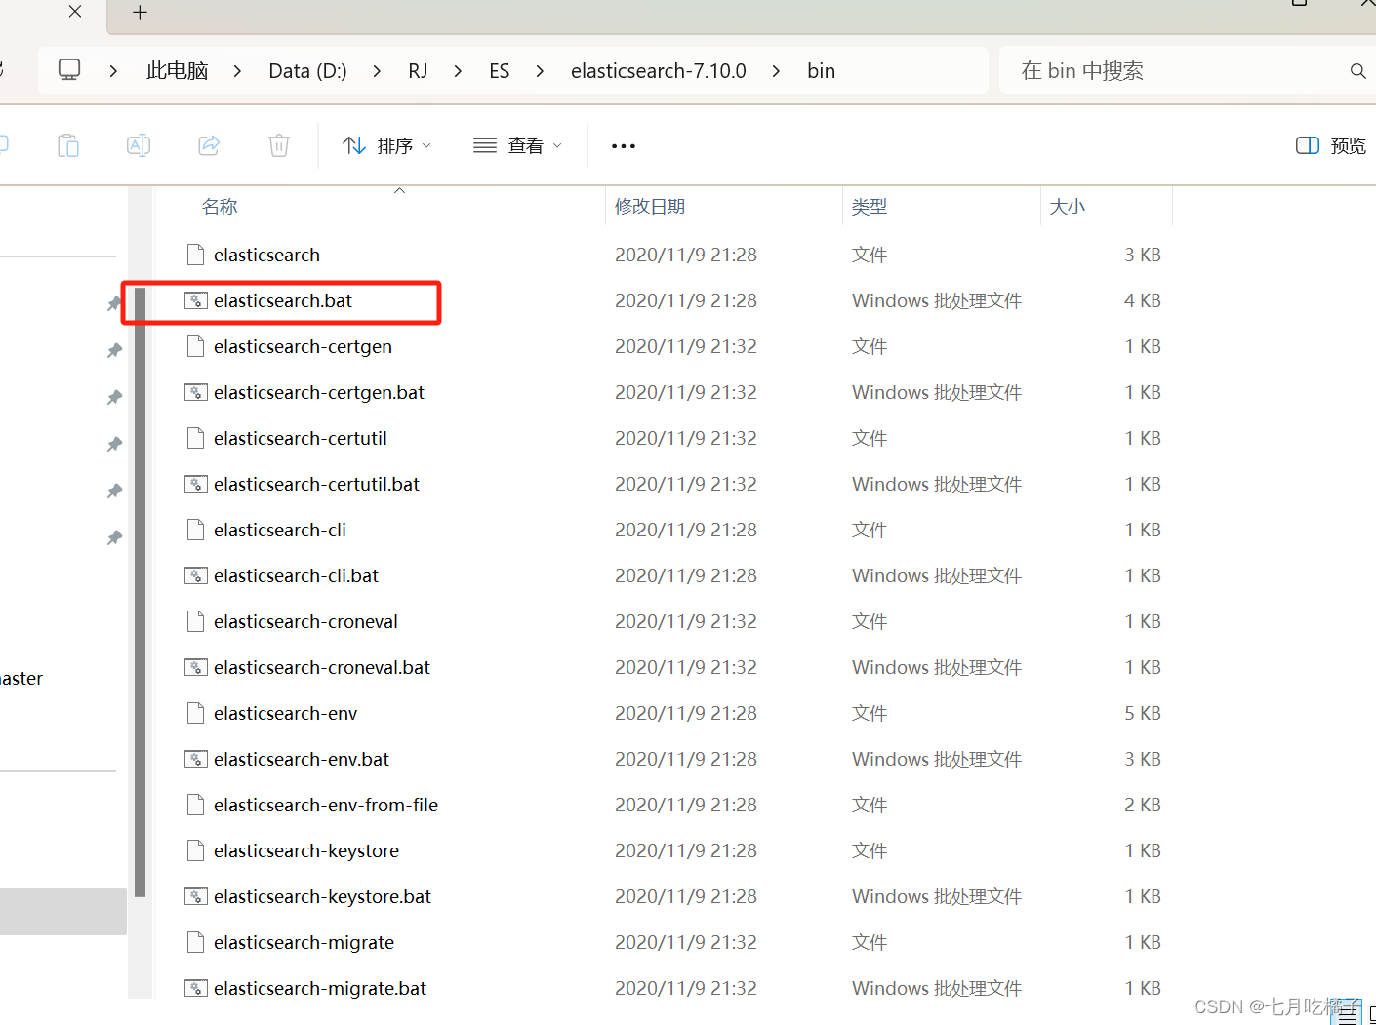
Task: Click the elasticsearch-migrate.bat file name
Action: point(320,988)
